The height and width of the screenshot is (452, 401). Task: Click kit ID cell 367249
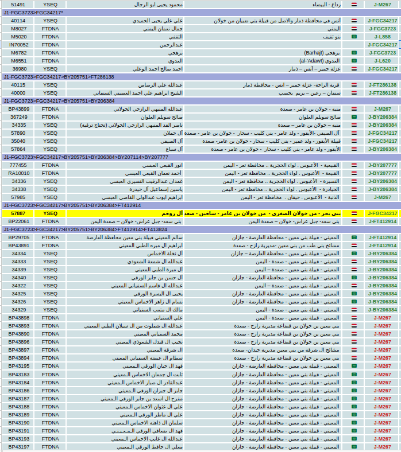pos(19,117)
